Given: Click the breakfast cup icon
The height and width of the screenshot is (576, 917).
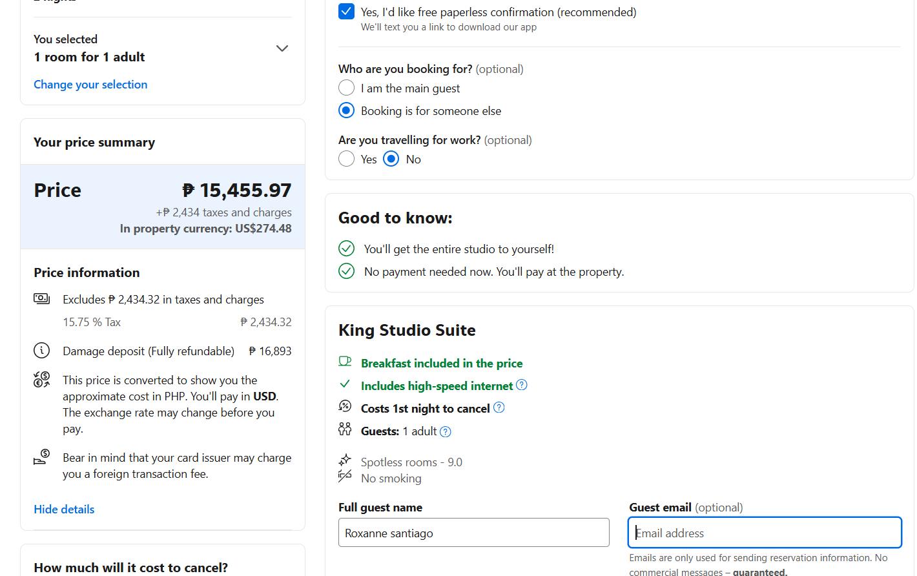Looking at the screenshot, I should click(345, 362).
